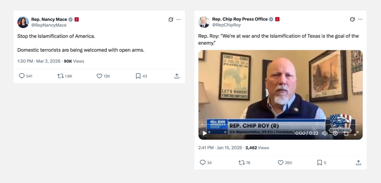Open video settings gear
Viewport: 381px width, 183px height.
335,133
